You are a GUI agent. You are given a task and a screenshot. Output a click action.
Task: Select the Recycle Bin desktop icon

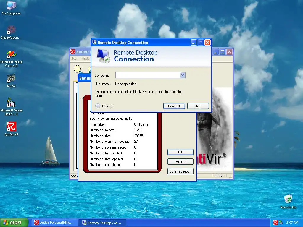(288, 202)
